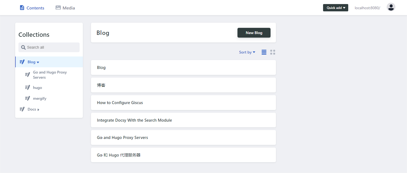Focus the Search all input field
The height and width of the screenshot is (173, 407).
pyautogui.click(x=51, y=47)
